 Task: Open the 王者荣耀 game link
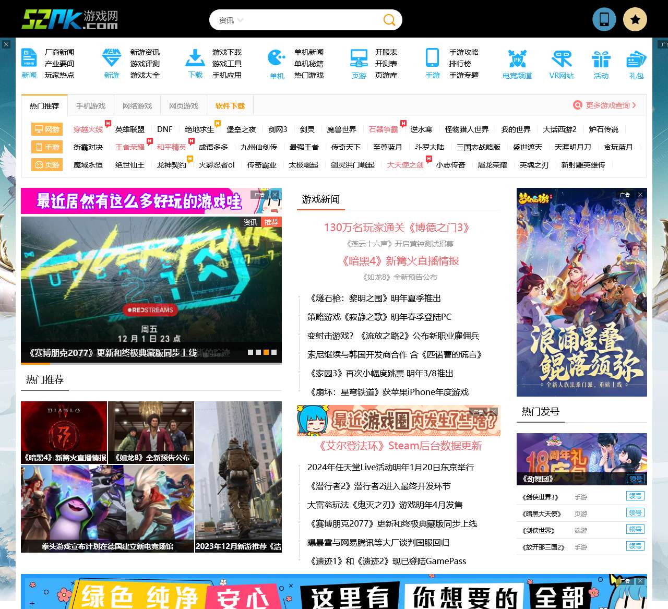(130, 147)
